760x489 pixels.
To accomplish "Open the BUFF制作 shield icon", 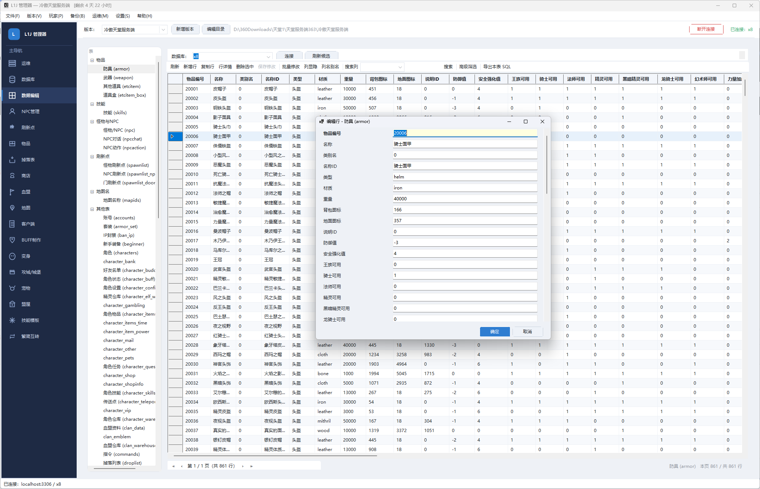I will (x=12, y=240).
